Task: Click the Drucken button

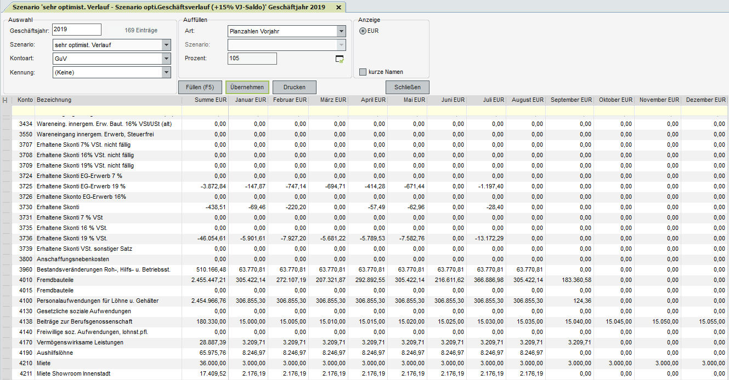Action: click(295, 87)
